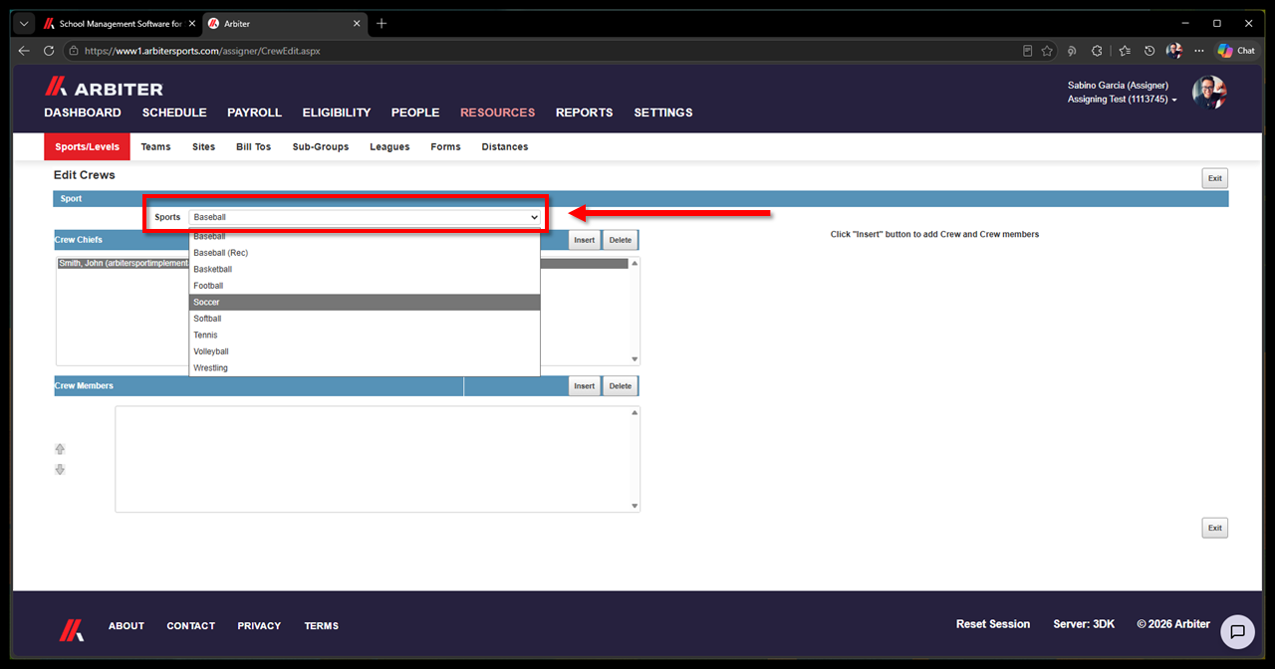Screen dimensions: 1275x669
Task: Open the chat bubble widget
Action: coord(1237,631)
